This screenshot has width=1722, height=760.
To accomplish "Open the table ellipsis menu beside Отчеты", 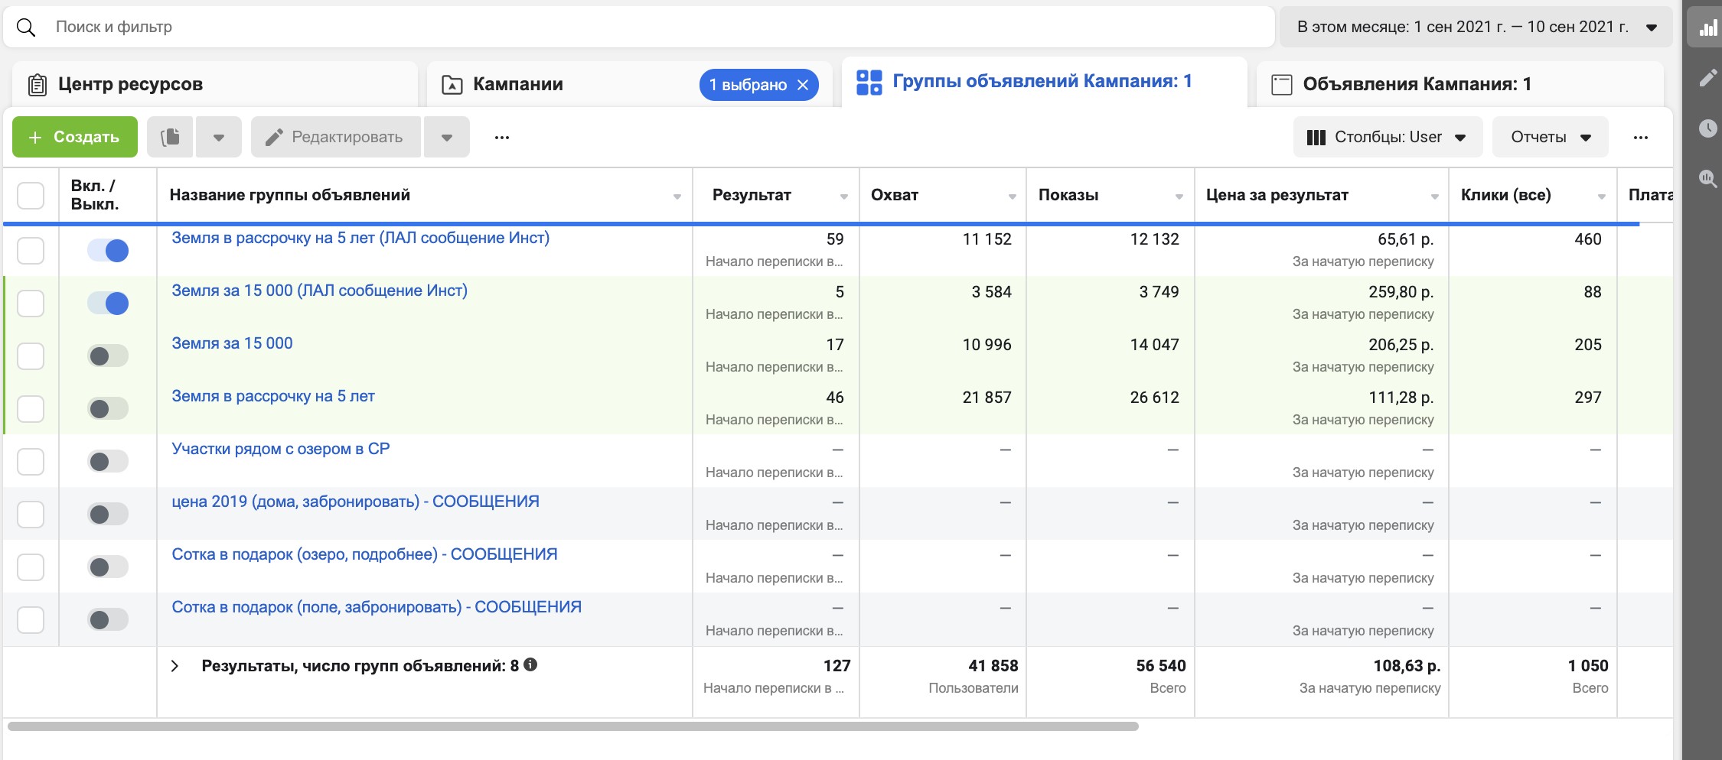I will (x=1640, y=138).
